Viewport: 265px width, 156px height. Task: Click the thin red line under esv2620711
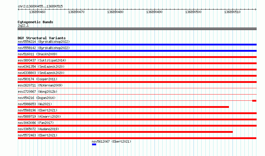click(x=137, y=88)
